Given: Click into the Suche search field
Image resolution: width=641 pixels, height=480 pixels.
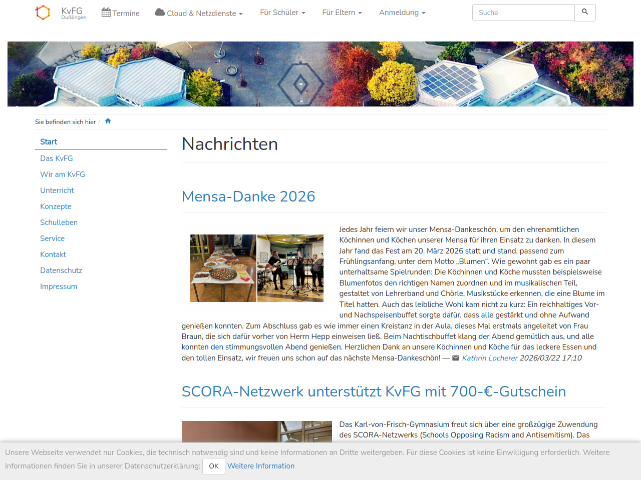Looking at the screenshot, I should click(x=523, y=12).
